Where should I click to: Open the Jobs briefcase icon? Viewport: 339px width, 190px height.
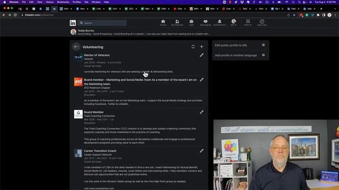click(191, 23)
